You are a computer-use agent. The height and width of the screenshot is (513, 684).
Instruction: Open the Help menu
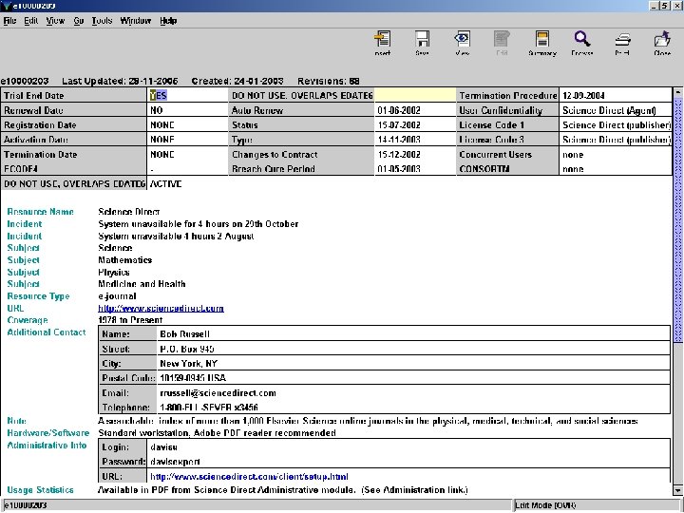click(x=168, y=20)
